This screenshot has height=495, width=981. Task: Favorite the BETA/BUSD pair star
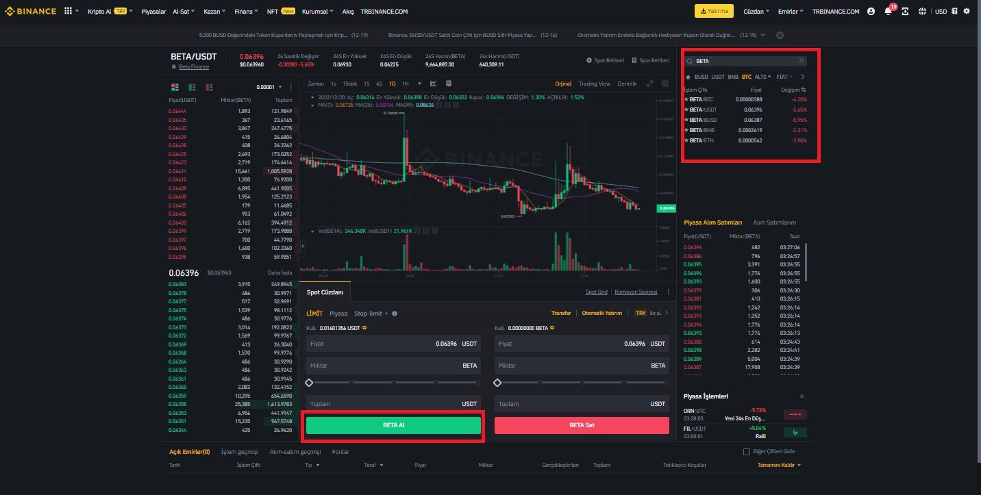click(686, 120)
